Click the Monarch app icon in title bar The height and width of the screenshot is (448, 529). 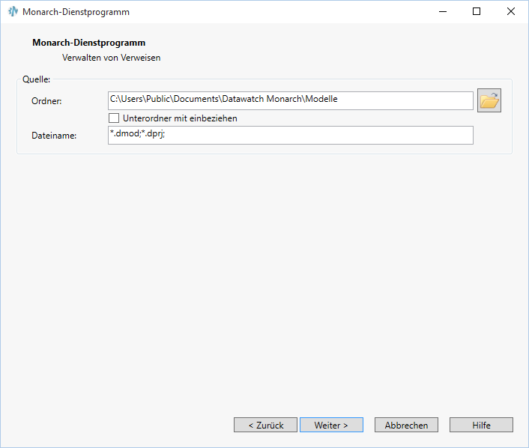(x=13, y=11)
